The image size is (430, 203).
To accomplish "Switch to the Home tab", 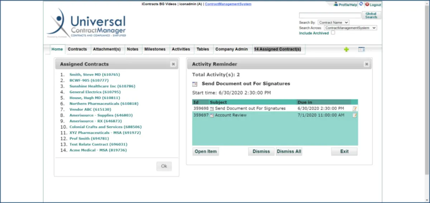I will click(57, 49).
